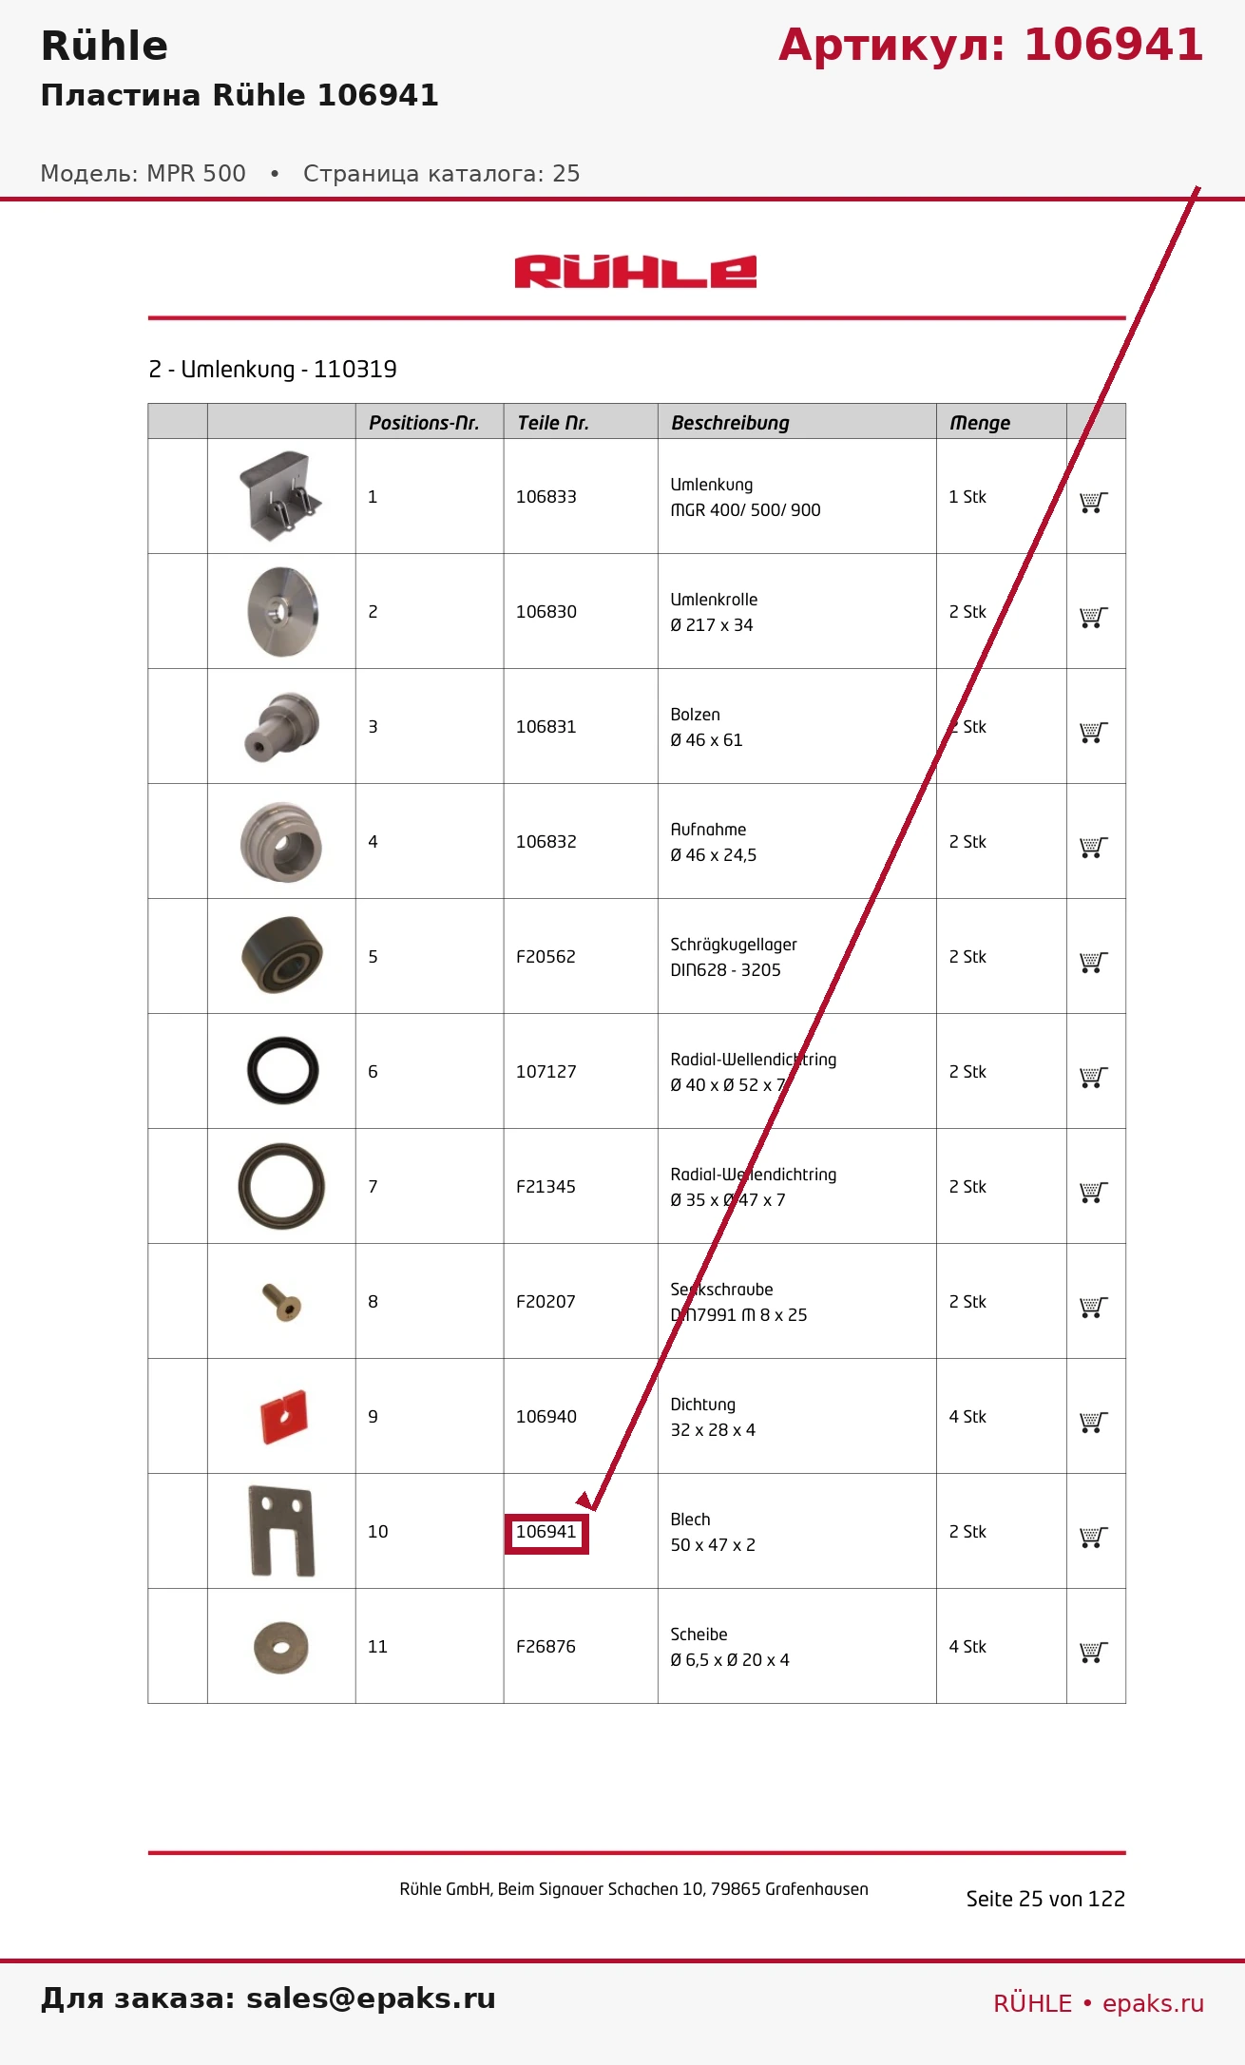Add Senkschraube F20207 to cart
This screenshot has width=1245, height=2065.
1094,1307
